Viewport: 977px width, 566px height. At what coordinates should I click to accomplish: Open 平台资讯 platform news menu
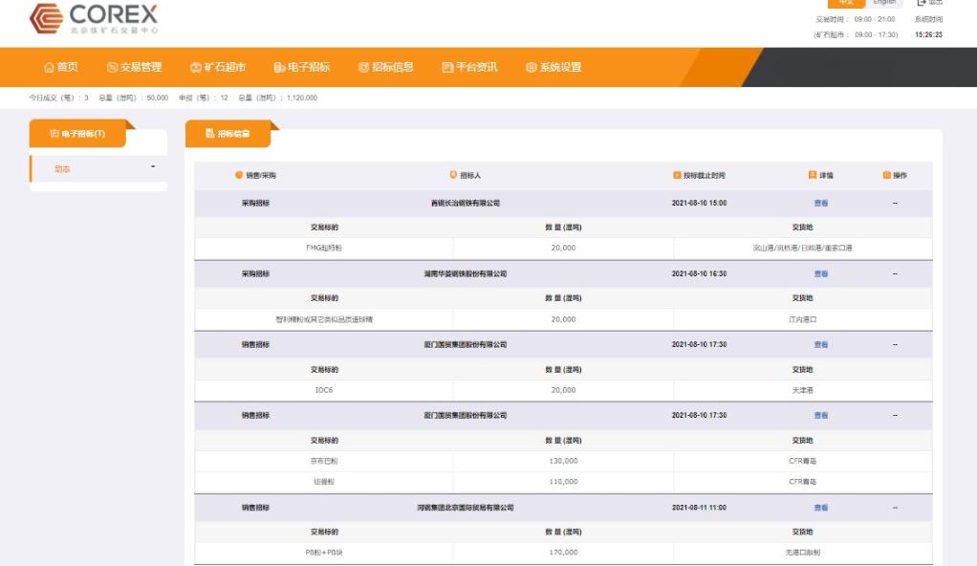click(x=470, y=67)
